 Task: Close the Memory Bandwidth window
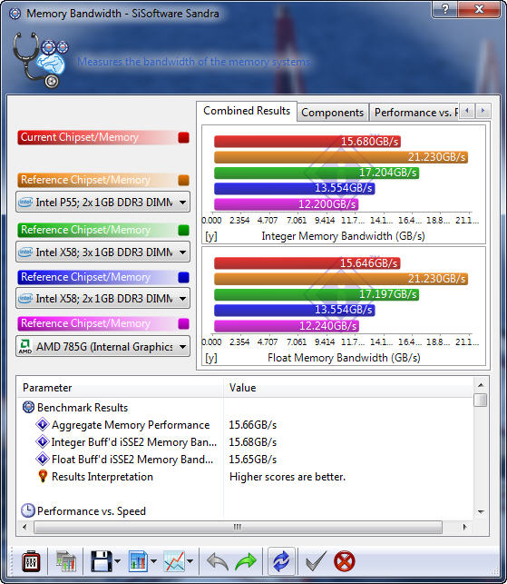click(480, 9)
